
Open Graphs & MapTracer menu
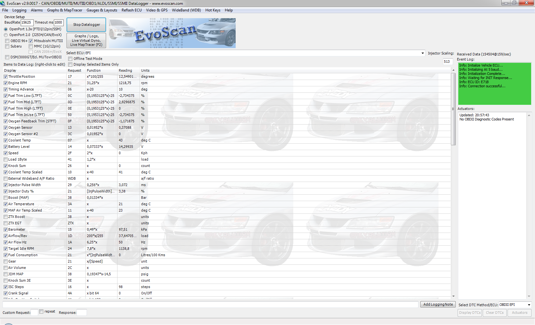[x=65, y=10]
